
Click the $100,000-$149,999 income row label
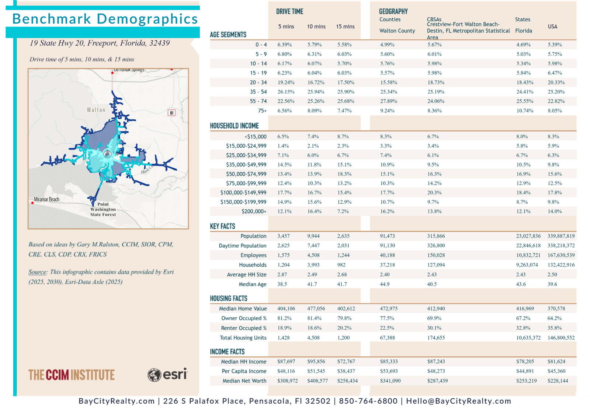click(243, 193)
